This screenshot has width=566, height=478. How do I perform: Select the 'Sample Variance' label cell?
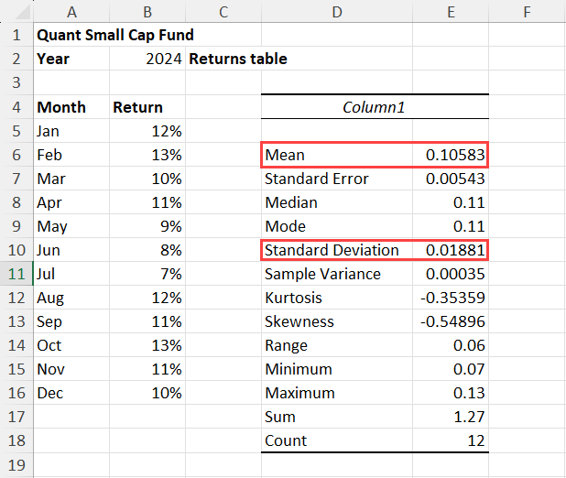(337, 274)
